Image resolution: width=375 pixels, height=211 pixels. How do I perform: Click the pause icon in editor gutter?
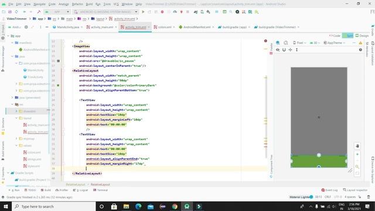58,61
